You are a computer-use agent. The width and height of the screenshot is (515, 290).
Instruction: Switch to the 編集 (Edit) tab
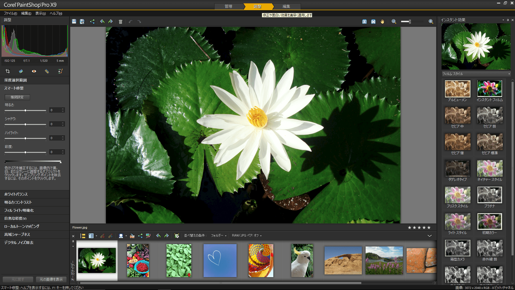coord(286,6)
